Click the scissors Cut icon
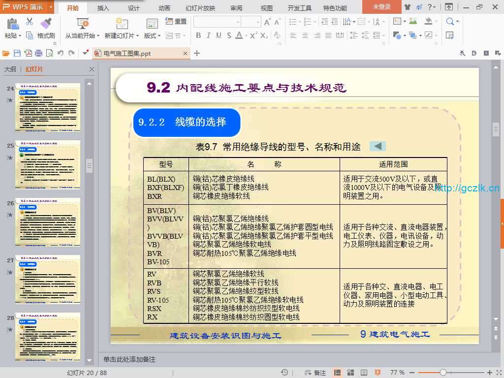The image size is (504, 378). 30,22
